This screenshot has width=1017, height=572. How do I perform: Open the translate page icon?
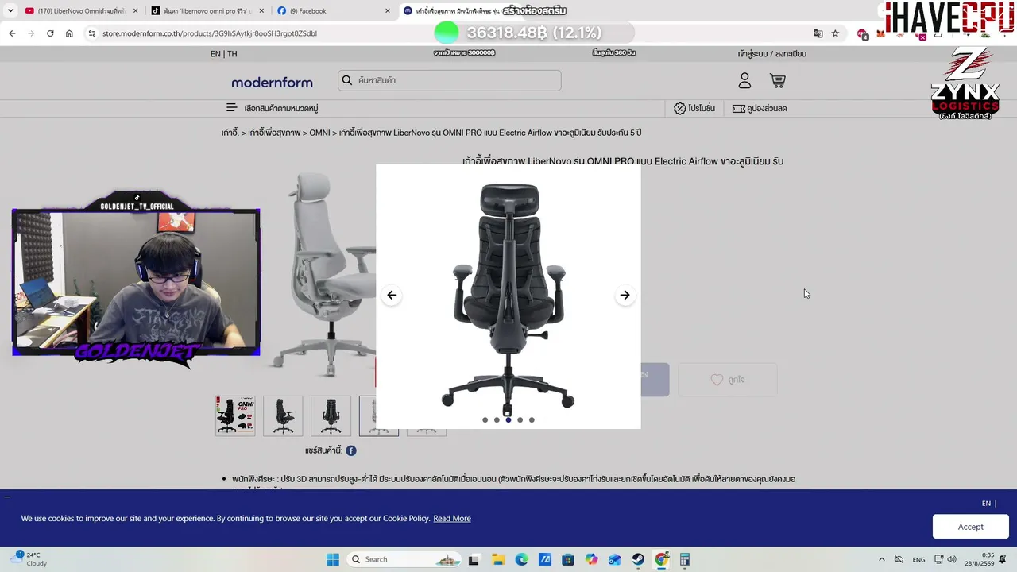click(x=818, y=33)
